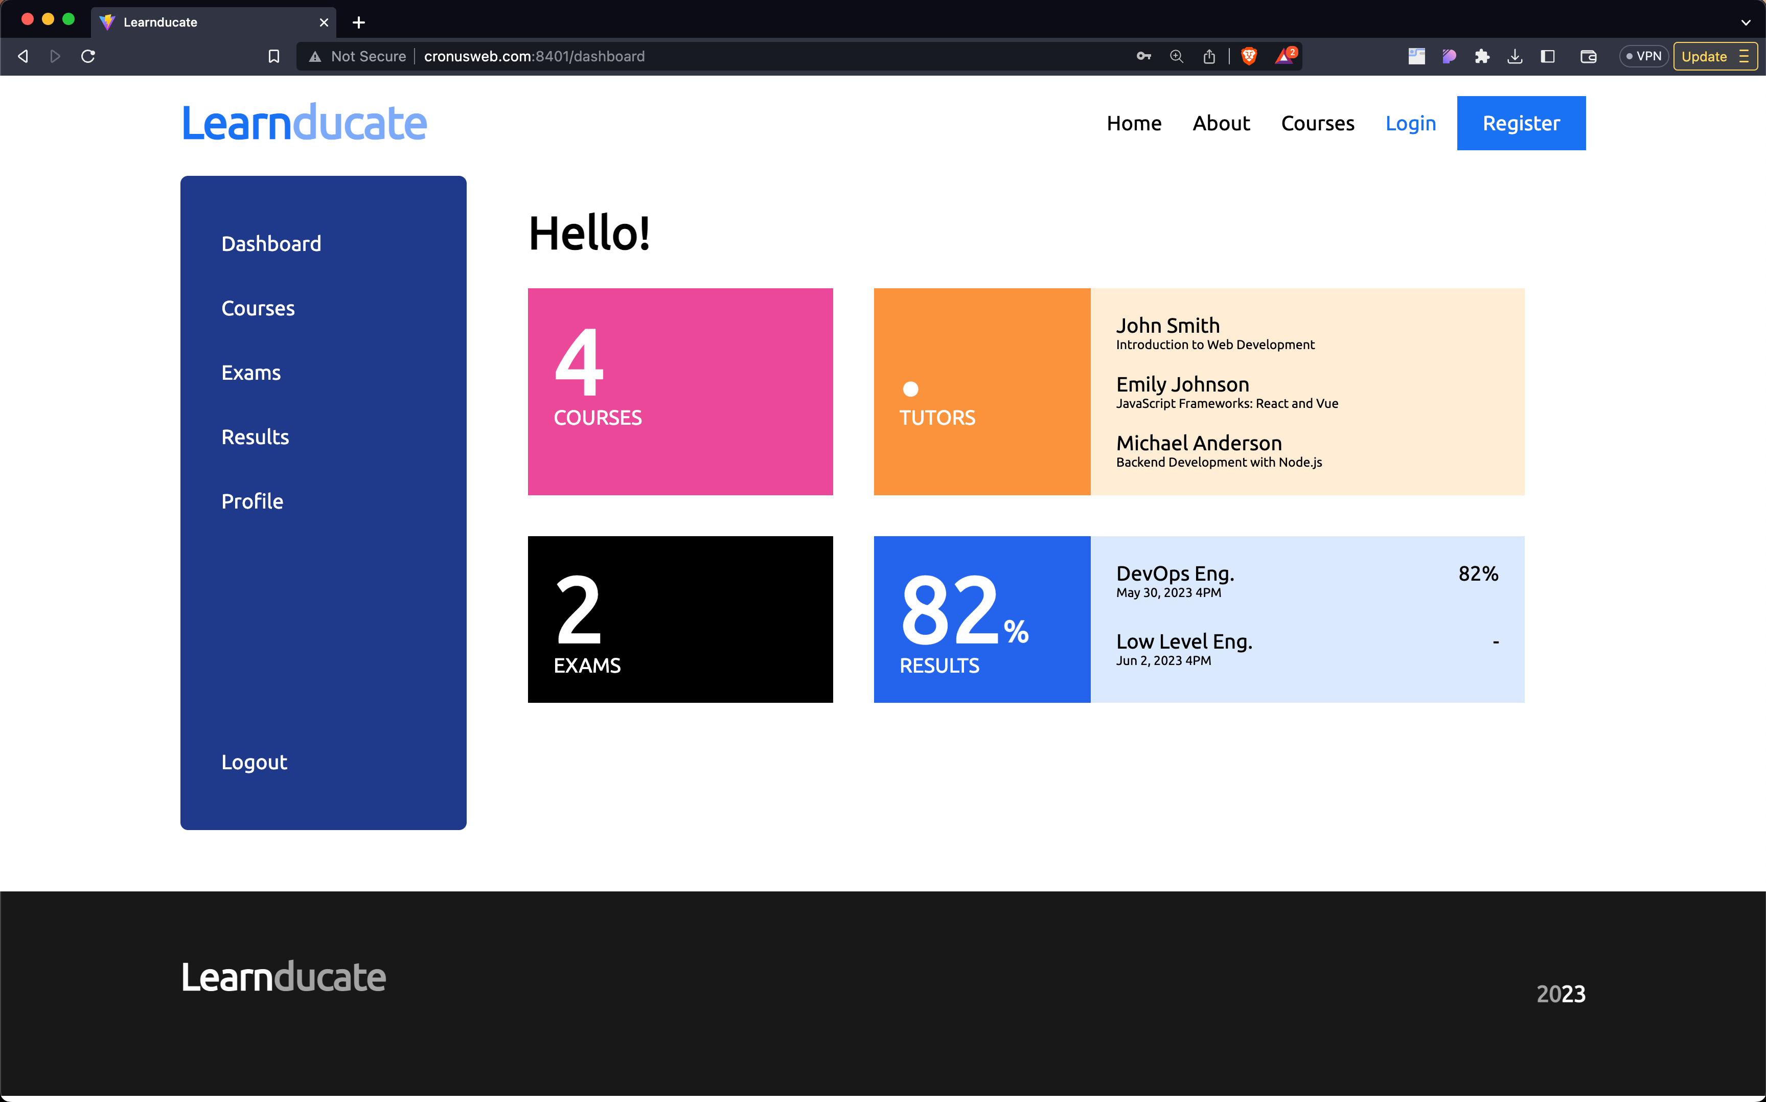This screenshot has width=1766, height=1102.
Task: Open the browser extensions puzzle icon
Action: tap(1482, 56)
